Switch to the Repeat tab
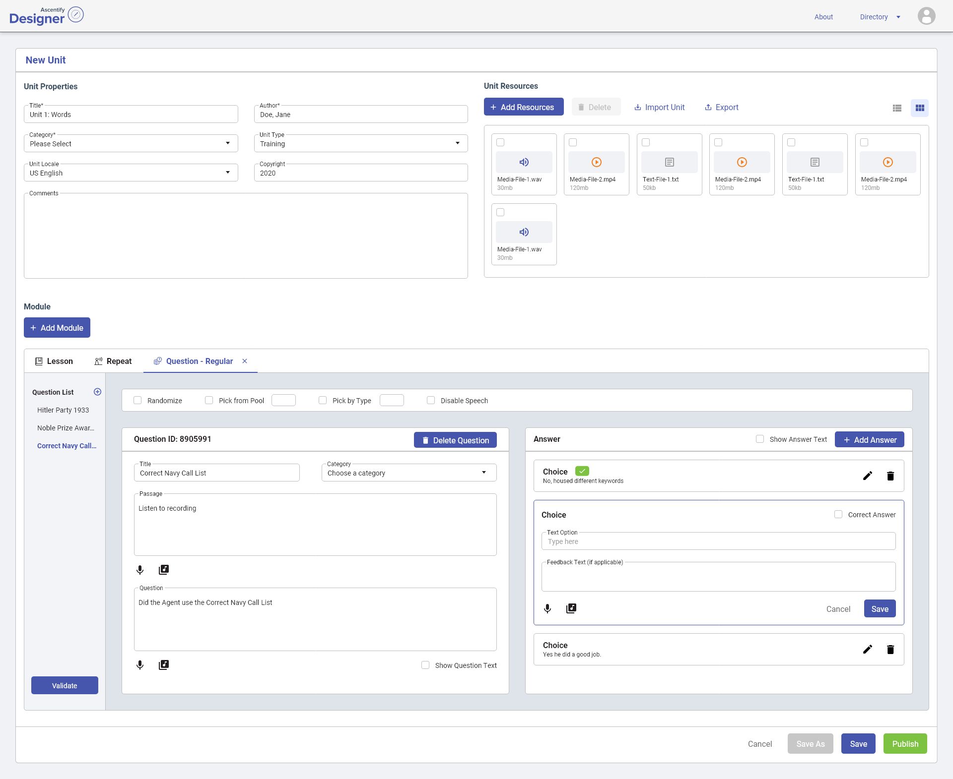Viewport: 953px width, 779px height. point(113,361)
